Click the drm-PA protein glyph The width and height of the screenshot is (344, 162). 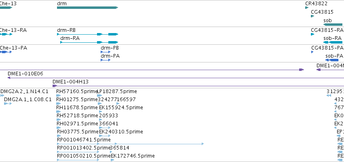point(106,60)
